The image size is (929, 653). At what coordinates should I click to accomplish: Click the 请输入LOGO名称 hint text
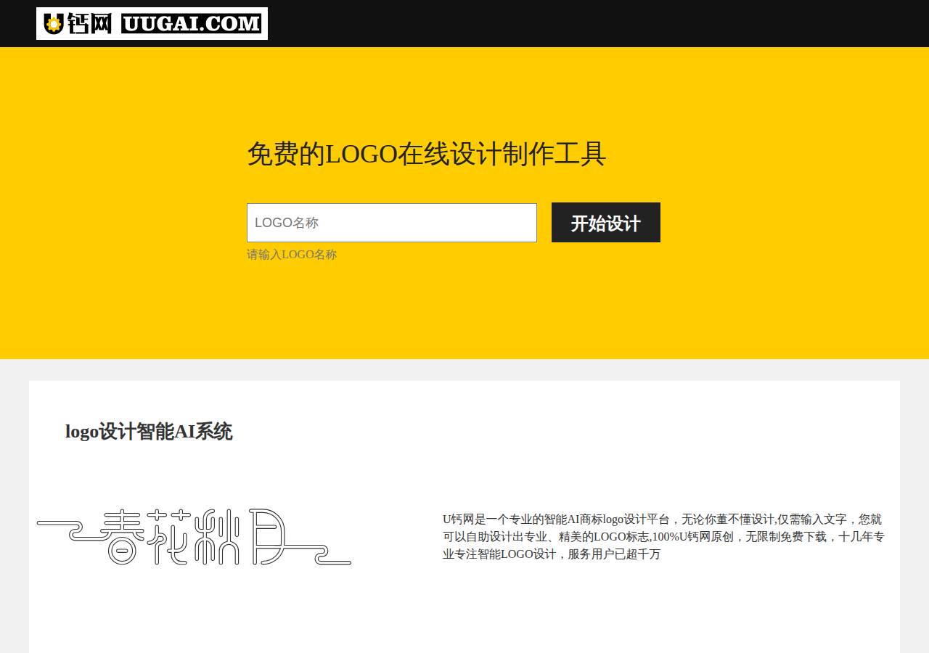pos(292,255)
